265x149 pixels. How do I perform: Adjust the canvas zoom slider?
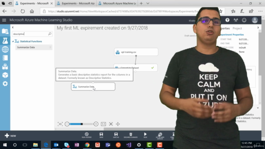click(82, 124)
